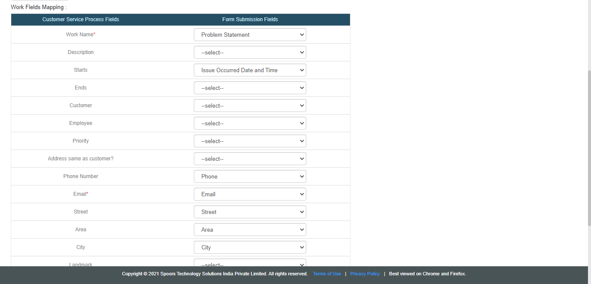Expand the Phone Number mapping dropdown
Viewport: 591px width, 284px height.
point(250,176)
